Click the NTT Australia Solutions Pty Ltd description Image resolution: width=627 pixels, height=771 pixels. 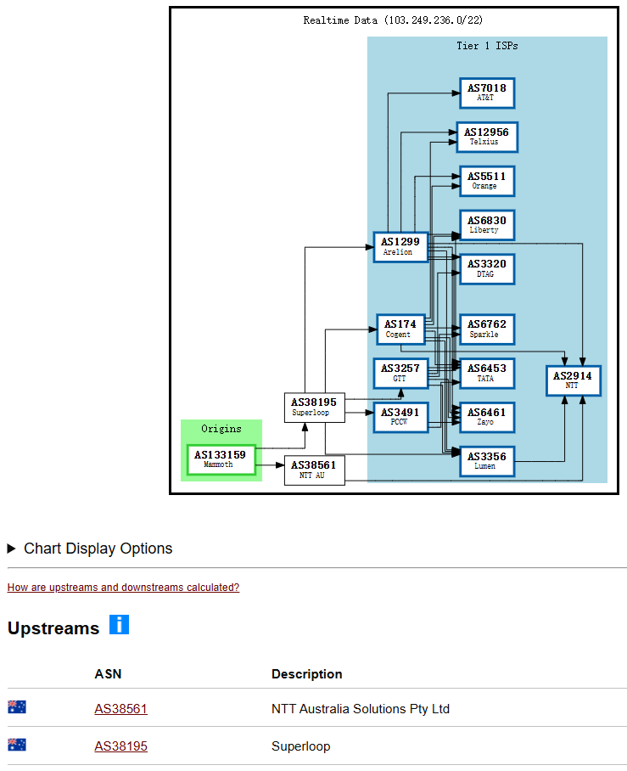click(x=361, y=708)
